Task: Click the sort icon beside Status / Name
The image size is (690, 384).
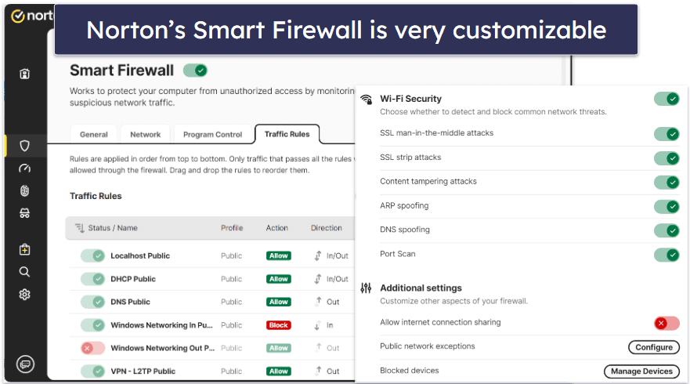Action: (79, 228)
